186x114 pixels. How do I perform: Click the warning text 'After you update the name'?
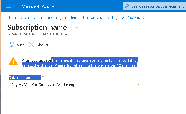pos(45,60)
